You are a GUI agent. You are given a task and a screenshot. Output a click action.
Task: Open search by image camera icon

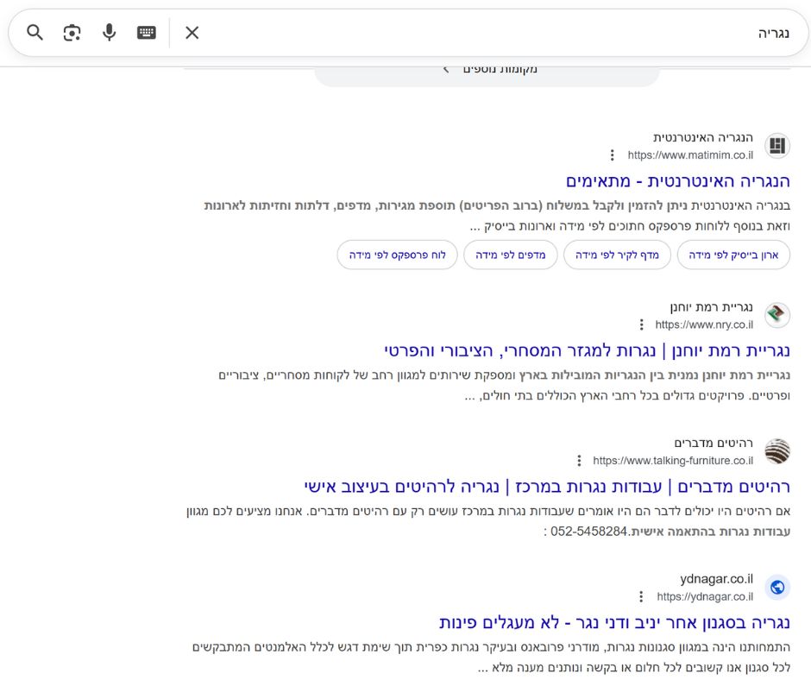(x=72, y=33)
